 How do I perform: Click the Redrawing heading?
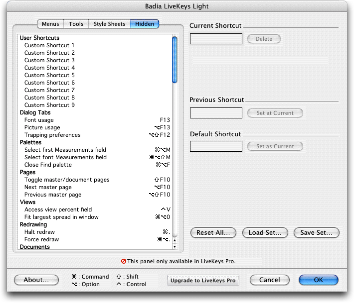(33, 224)
